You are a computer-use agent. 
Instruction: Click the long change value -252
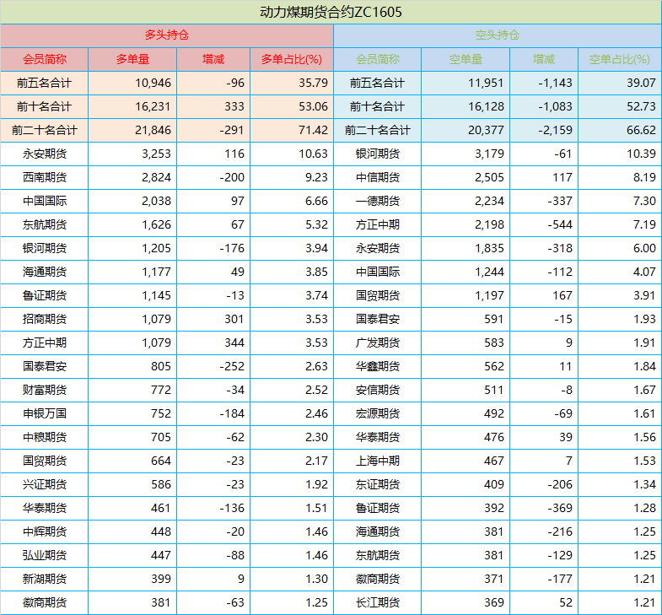tap(232, 366)
